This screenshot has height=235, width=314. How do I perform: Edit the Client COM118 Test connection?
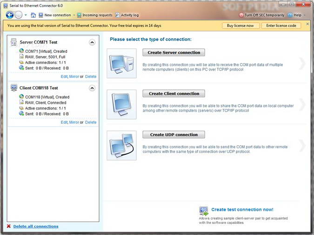click(x=64, y=122)
